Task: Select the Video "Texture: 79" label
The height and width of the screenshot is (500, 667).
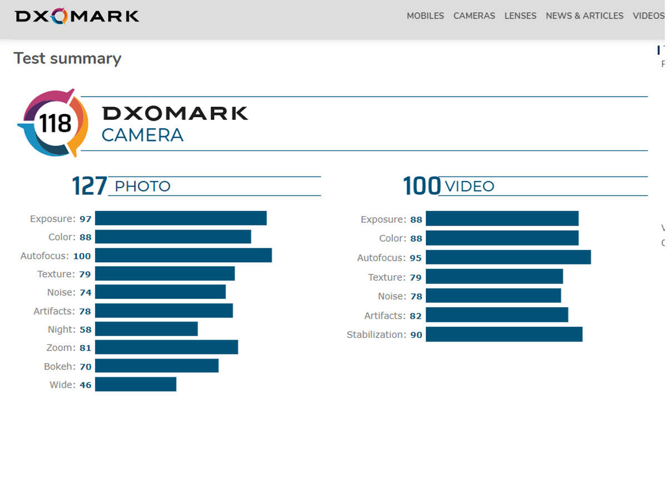Action: click(395, 277)
